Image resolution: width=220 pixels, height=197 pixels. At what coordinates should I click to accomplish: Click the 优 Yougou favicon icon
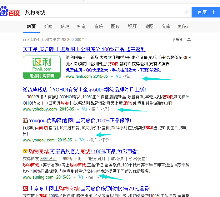click(x=25, y=120)
